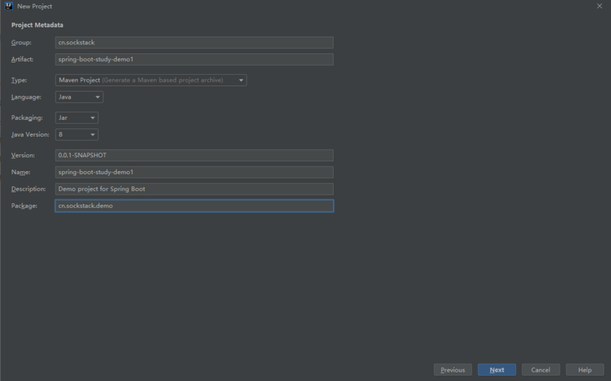
Task: Go back with the Previous button
Action: [x=453, y=370]
